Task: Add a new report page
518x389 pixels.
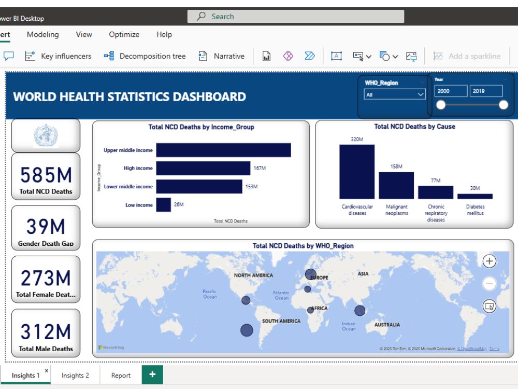Action: (152, 374)
